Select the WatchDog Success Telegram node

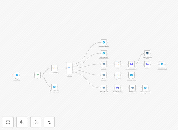point(162,64)
